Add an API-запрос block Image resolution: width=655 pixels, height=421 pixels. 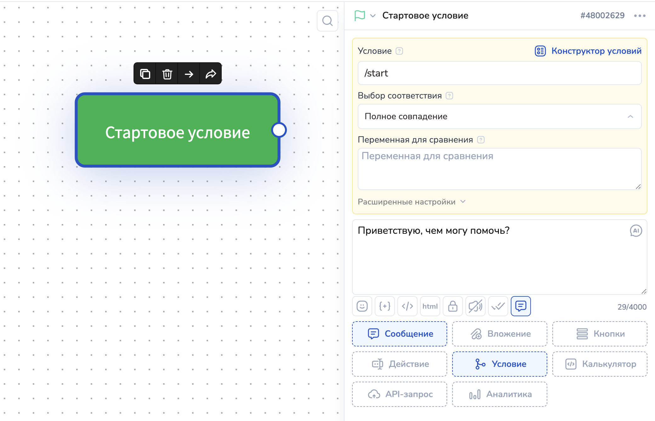(400, 394)
